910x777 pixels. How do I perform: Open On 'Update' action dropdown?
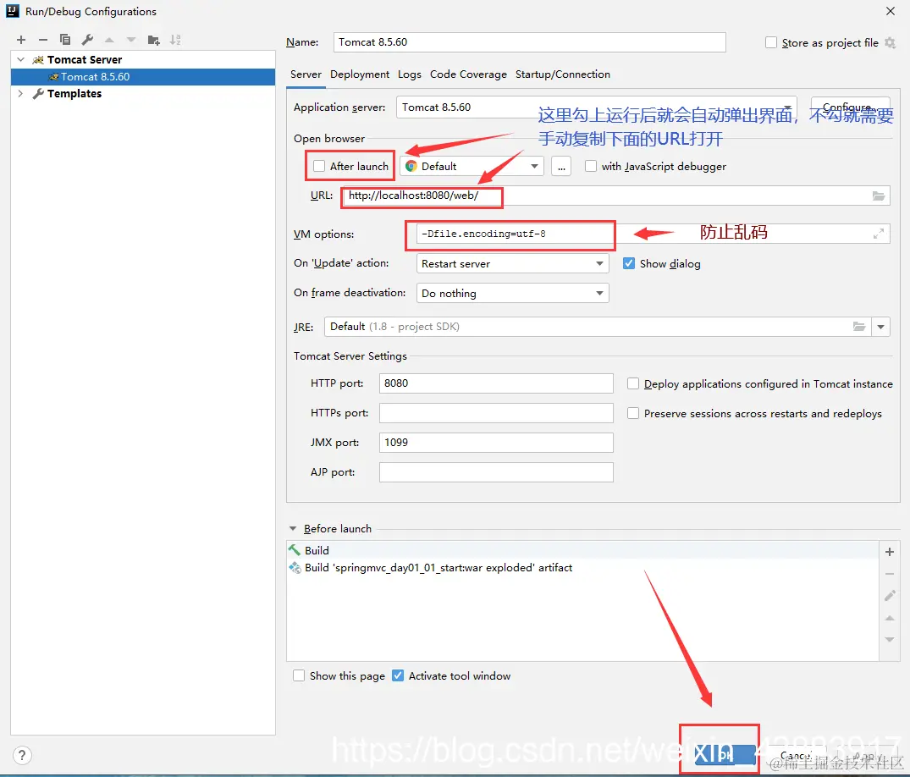[x=512, y=263]
